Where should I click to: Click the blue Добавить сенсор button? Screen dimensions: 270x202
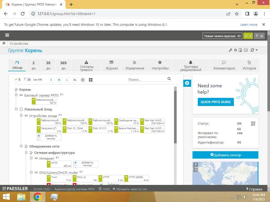225,155
